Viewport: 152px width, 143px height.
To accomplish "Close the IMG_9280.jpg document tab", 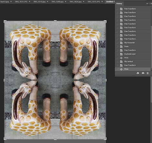I will click(66, 2).
